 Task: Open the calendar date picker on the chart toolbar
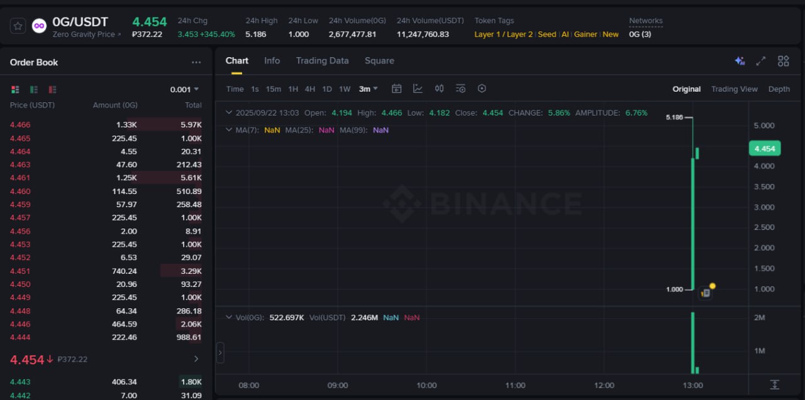(x=396, y=89)
